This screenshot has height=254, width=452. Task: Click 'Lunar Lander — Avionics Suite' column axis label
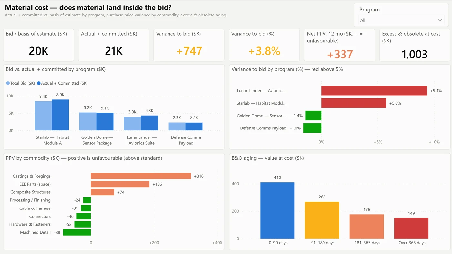tap(142, 140)
